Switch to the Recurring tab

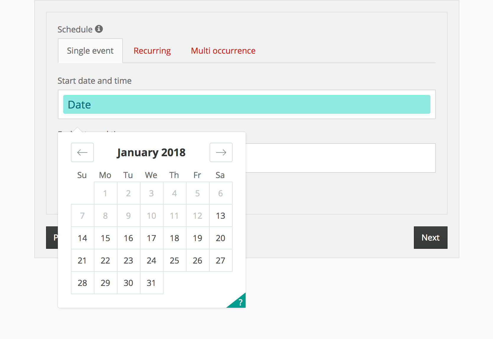pos(152,51)
